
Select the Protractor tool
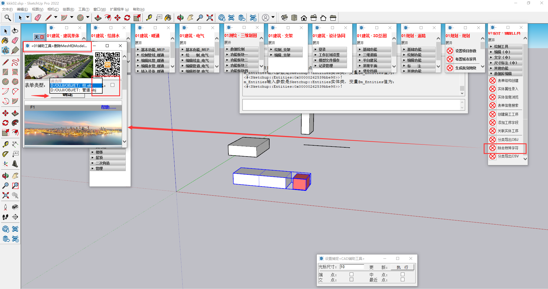point(5,154)
